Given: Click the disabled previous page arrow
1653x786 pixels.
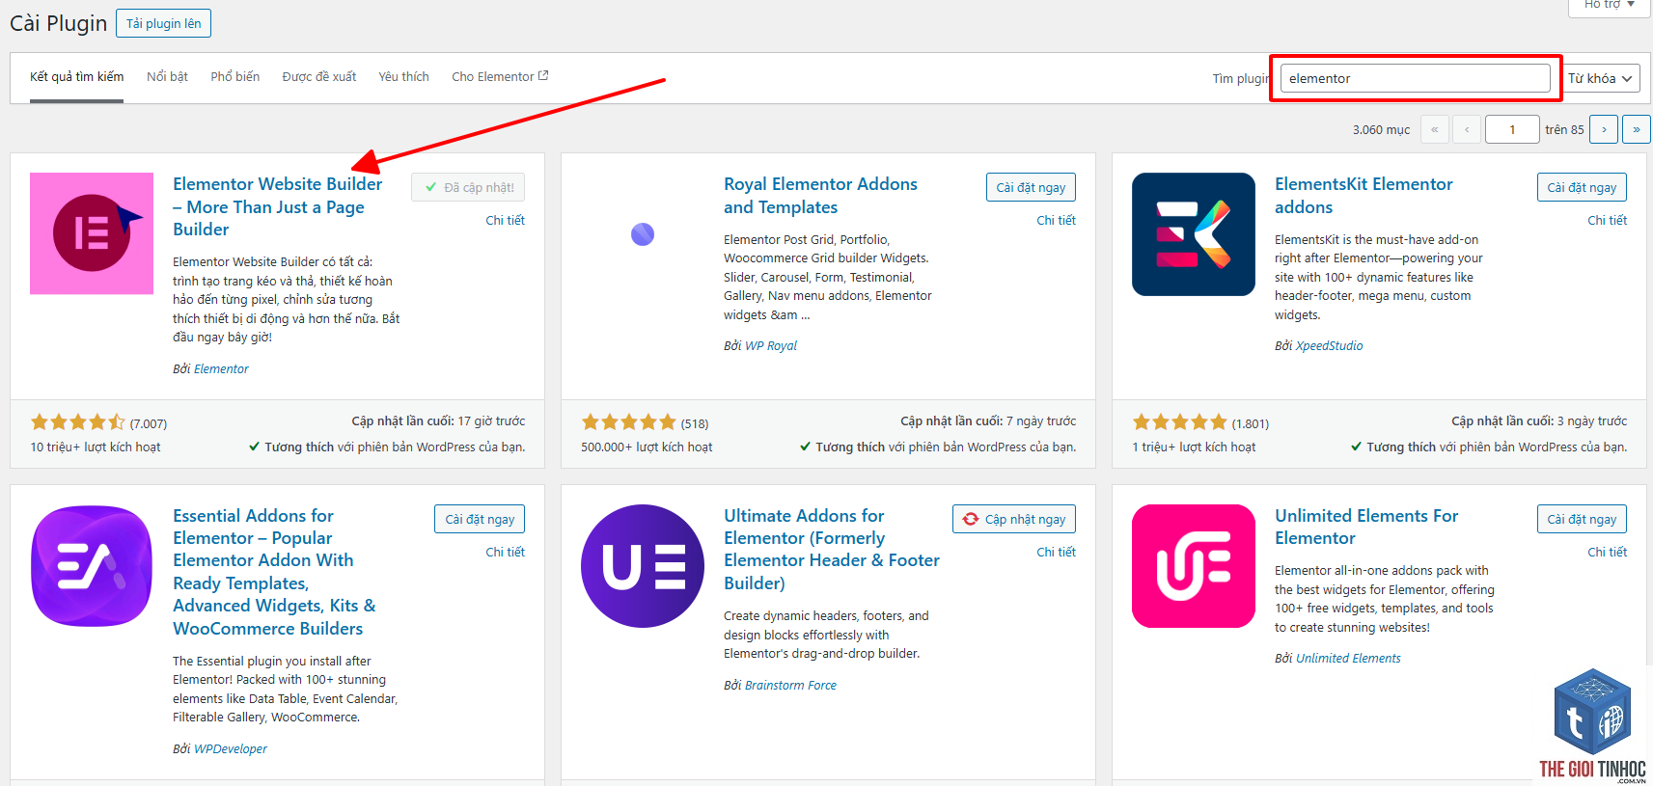Looking at the screenshot, I should [x=1467, y=129].
